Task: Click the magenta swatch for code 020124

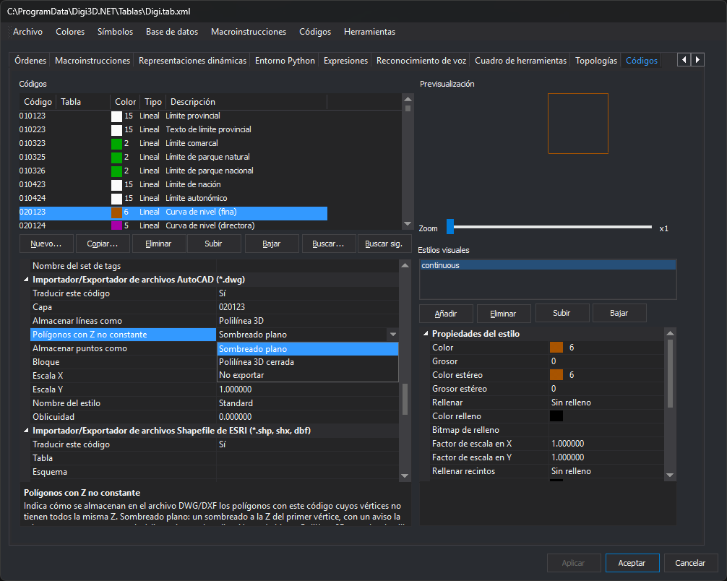Action: (116, 225)
